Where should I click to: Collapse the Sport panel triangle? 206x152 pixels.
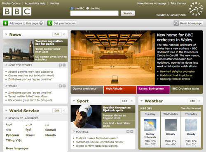pos(74,101)
